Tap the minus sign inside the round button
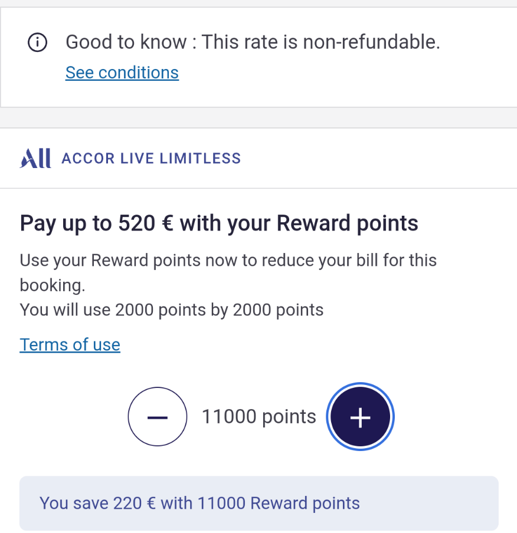 point(158,417)
